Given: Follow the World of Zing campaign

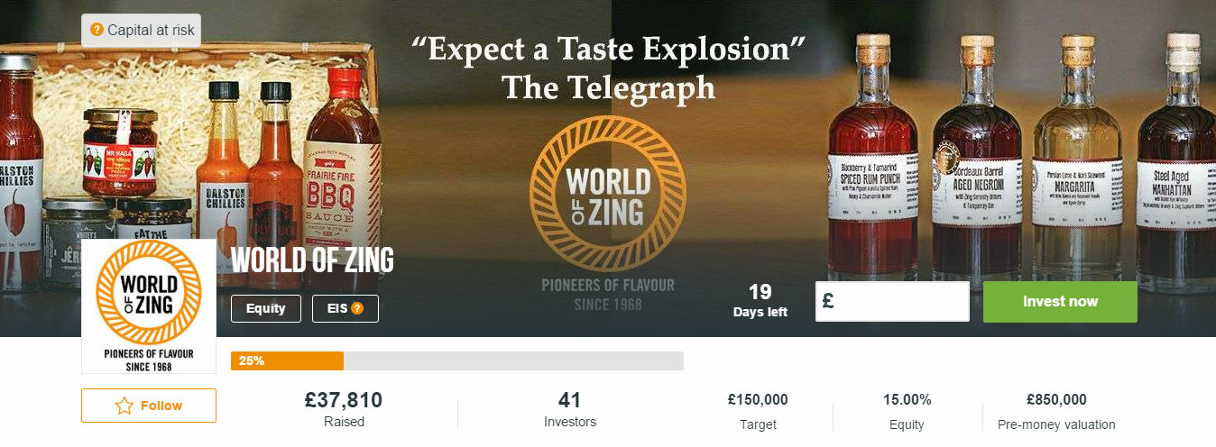Looking at the screenshot, I should (x=149, y=406).
